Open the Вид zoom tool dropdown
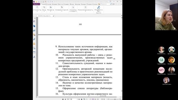 coord(44,9)
